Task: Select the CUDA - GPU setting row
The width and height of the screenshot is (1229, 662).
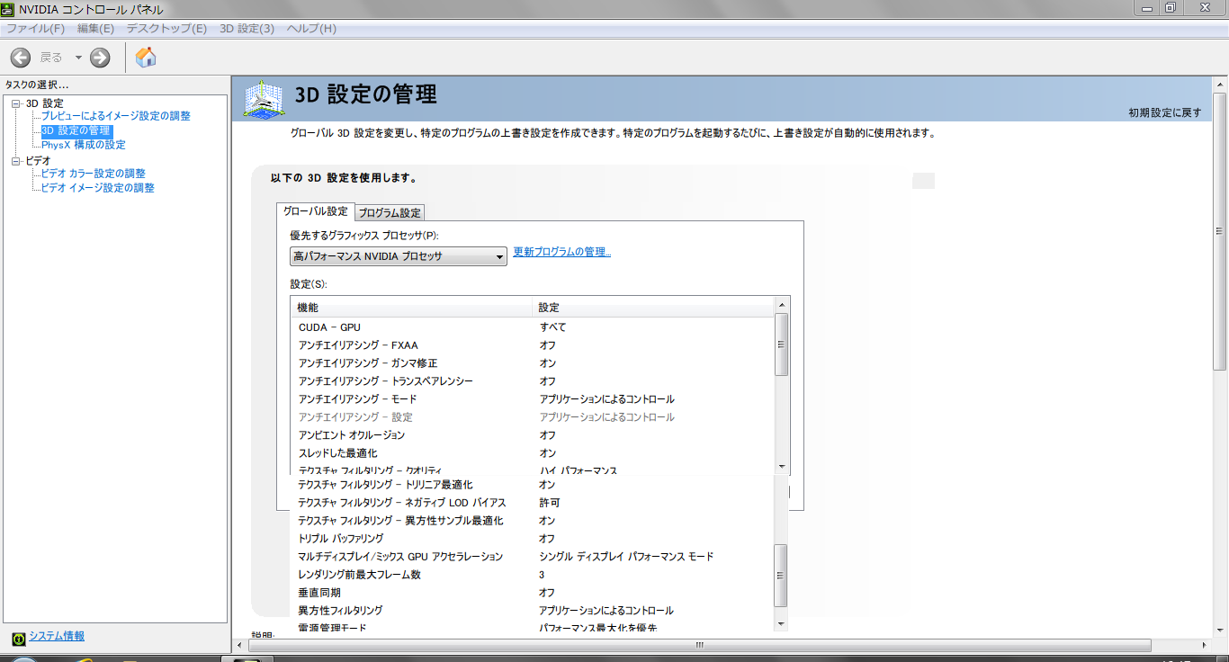Action: point(533,327)
